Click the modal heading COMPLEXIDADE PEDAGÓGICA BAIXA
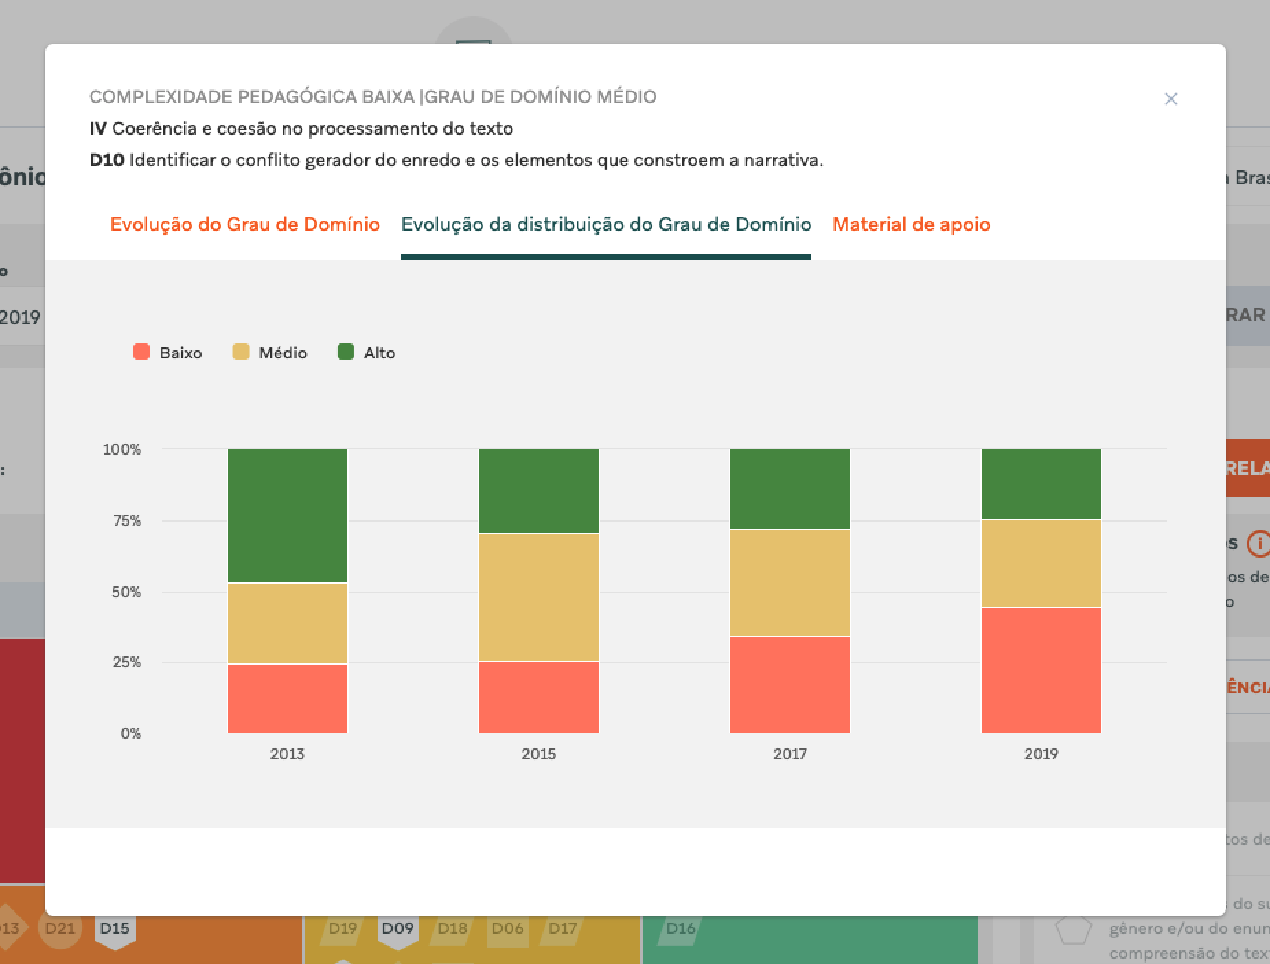Screen dimensions: 1270x964 point(373,97)
